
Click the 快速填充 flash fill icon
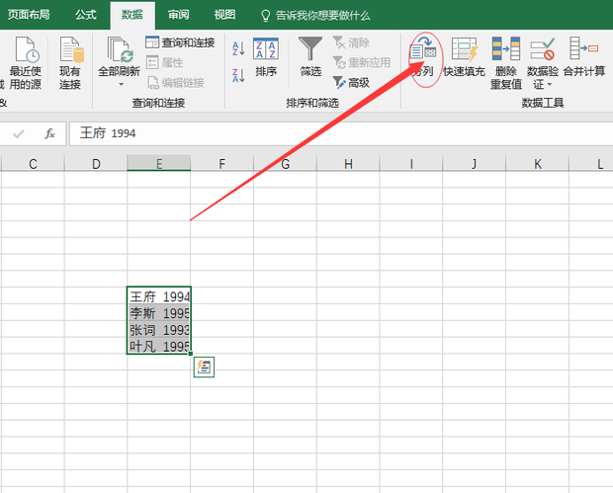[465, 48]
